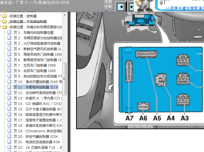Click connector label A5 in diagram
This screenshot has width=204, height=152.
click(157, 118)
